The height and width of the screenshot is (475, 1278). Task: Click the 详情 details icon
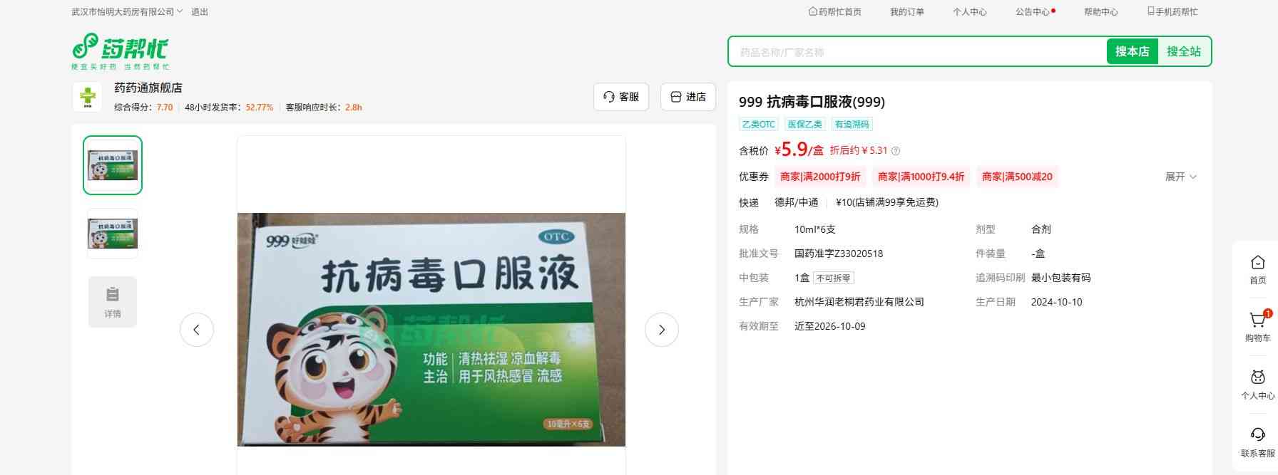pos(113,301)
